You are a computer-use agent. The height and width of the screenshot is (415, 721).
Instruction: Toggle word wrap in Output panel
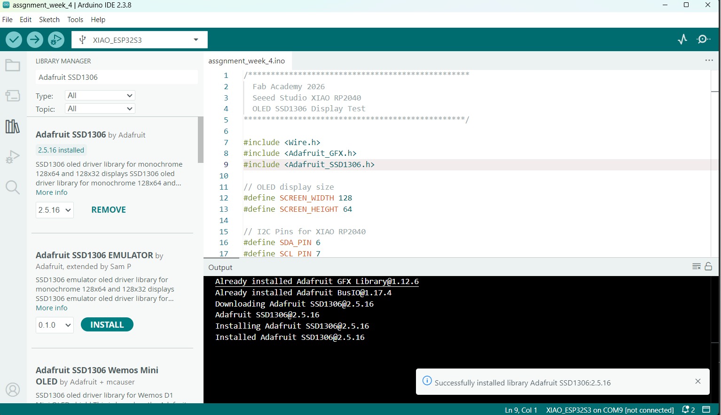click(697, 267)
